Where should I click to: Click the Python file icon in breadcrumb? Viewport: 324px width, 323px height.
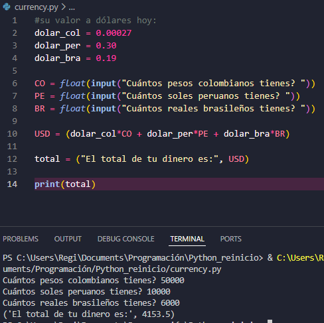[7, 7]
